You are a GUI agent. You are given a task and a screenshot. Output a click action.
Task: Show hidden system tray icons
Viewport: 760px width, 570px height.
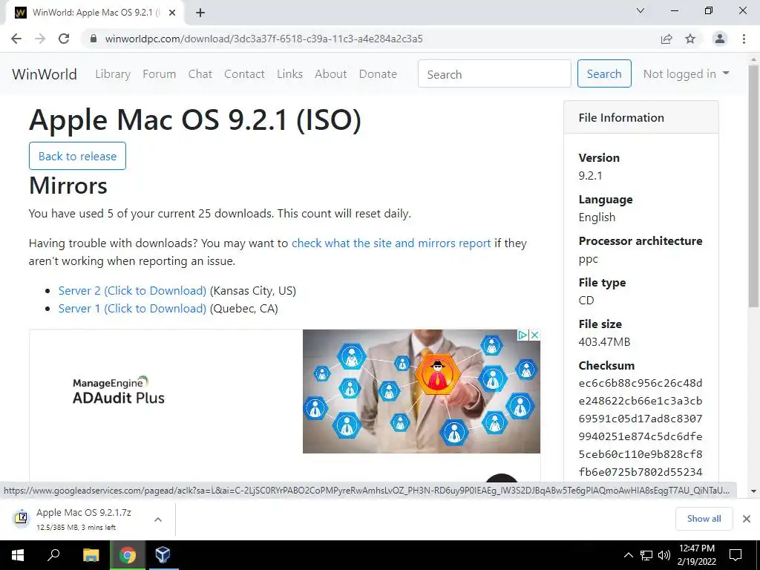[628, 555]
